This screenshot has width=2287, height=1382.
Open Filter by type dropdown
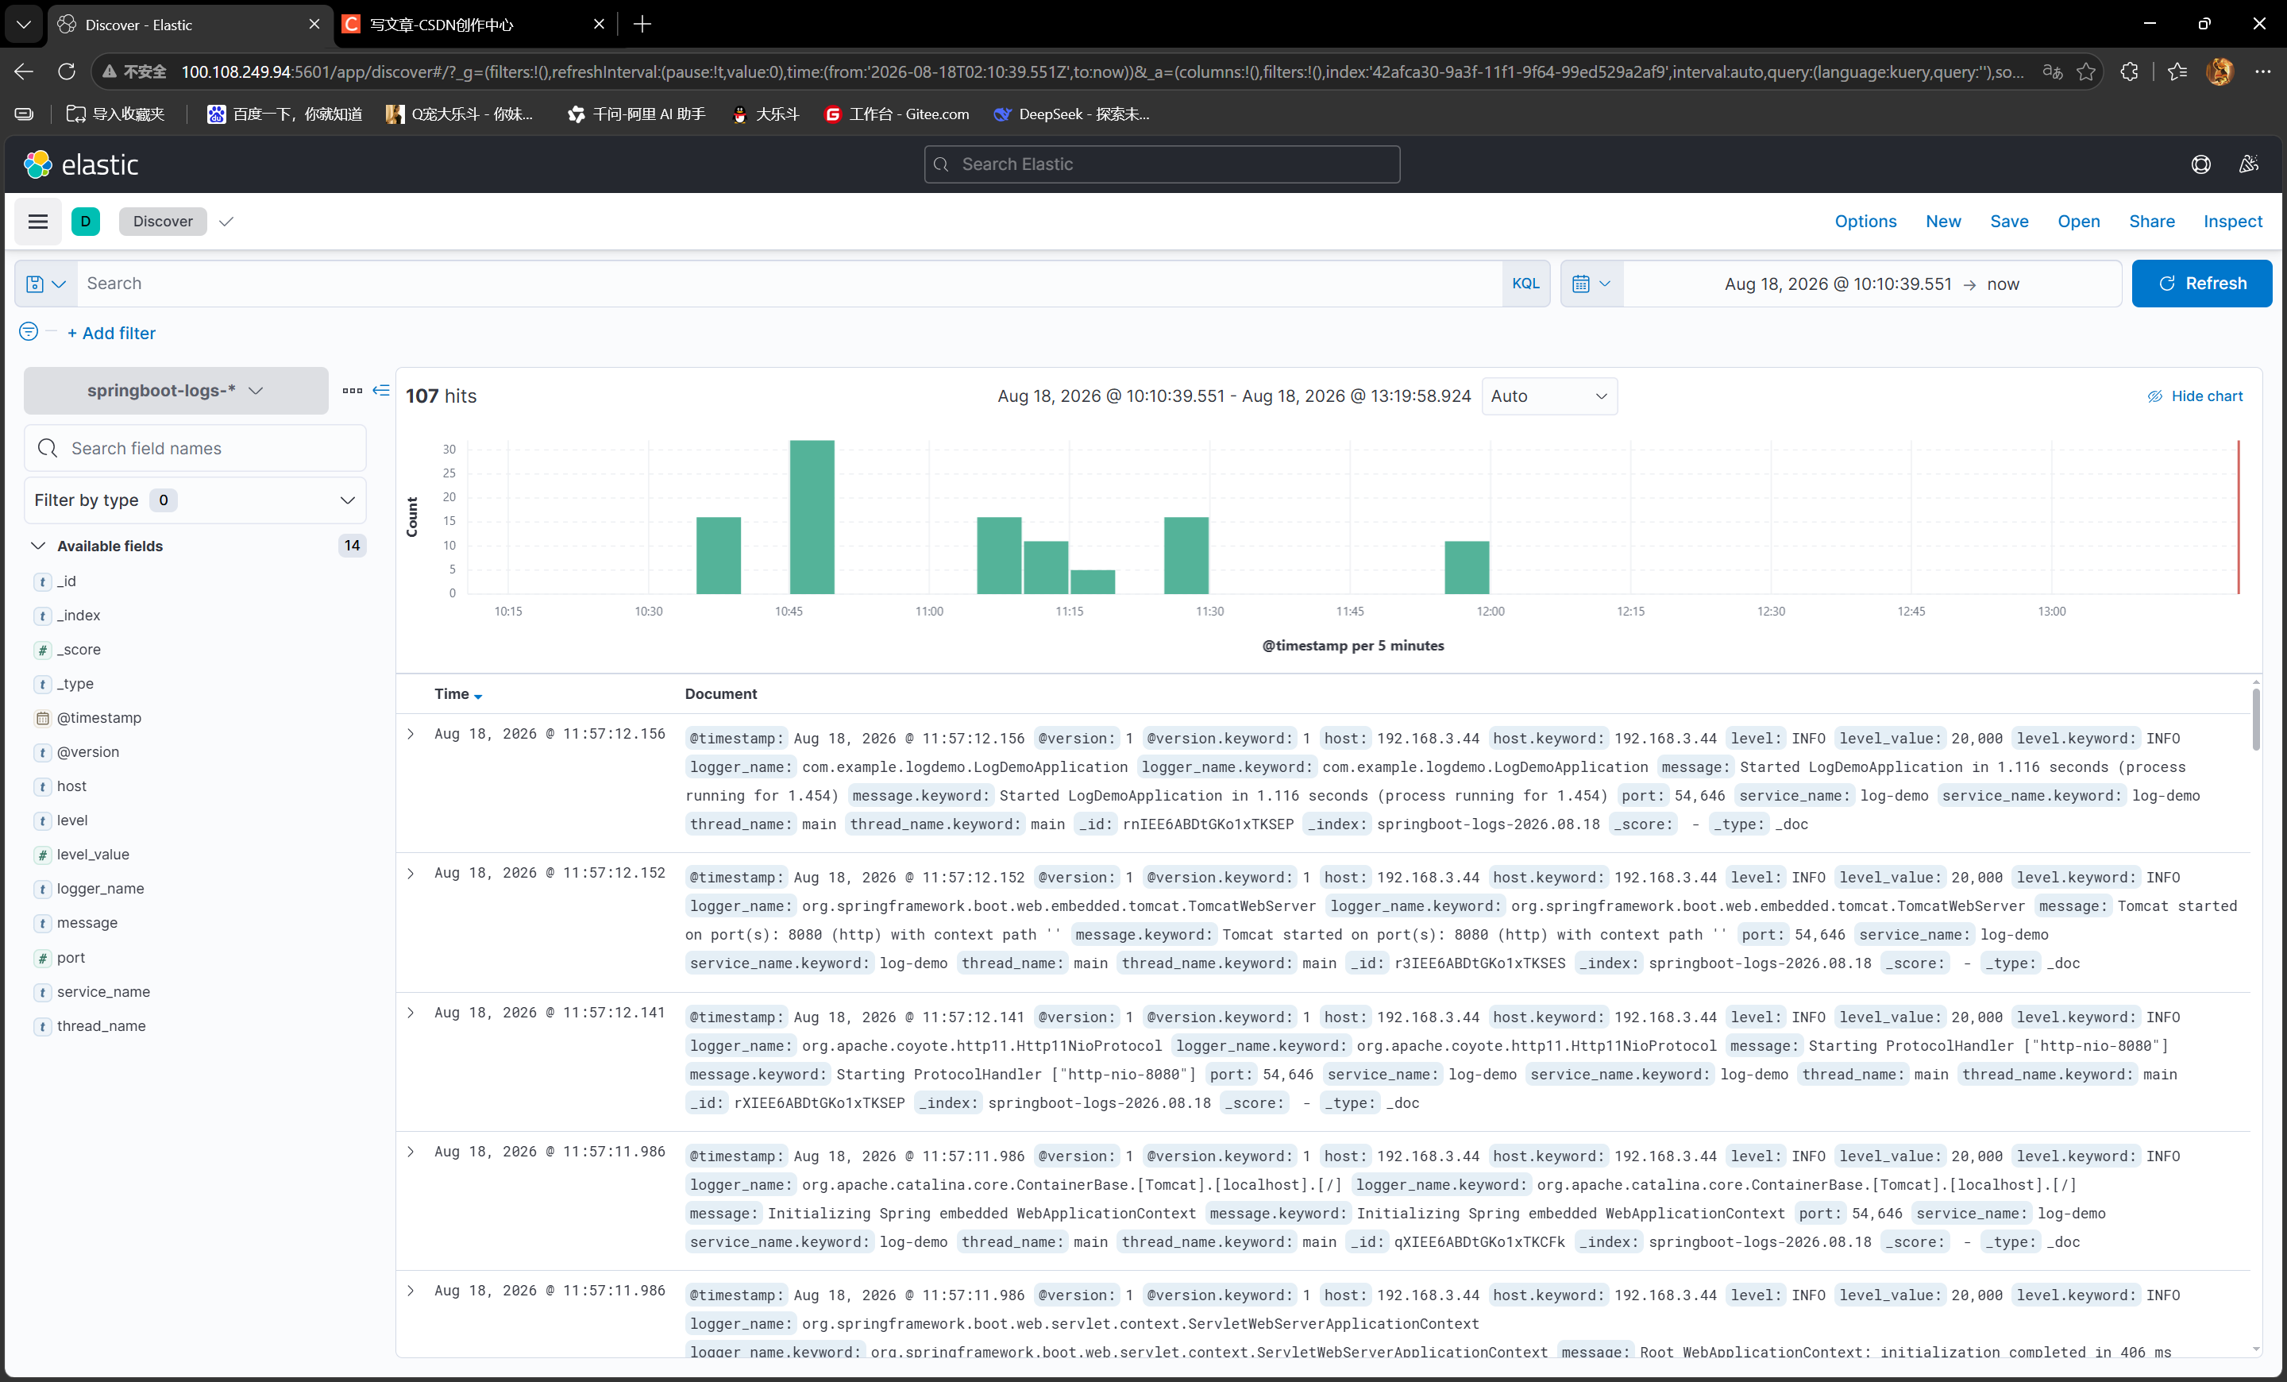coord(195,500)
